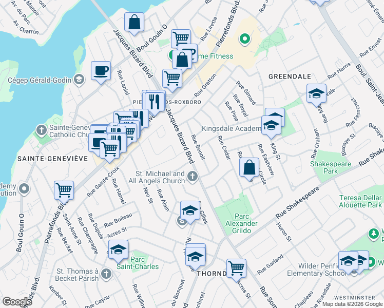Screen dimensions: 384x308
Task: Click the Cégep Gérald-Godin school pin
Action: point(79,80)
